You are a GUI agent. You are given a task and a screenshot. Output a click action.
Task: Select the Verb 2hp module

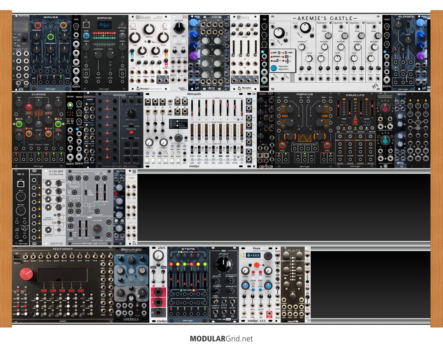(278, 284)
